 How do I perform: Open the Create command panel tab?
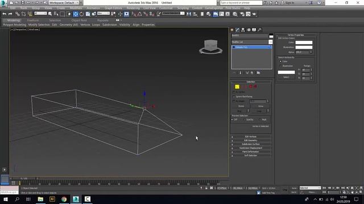click(x=232, y=30)
